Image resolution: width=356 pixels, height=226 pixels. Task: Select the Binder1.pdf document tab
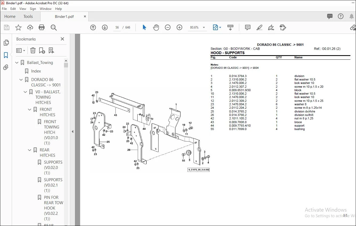tap(64, 17)
